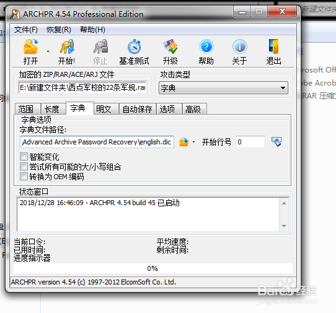Click ARCHPR title bar application icon
336x313 pixels.
point(15,14)
